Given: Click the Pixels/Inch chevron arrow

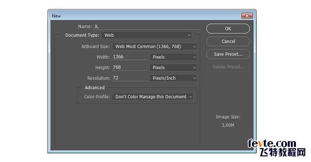Looking at the screenshot, I should [x=194, y=78].
